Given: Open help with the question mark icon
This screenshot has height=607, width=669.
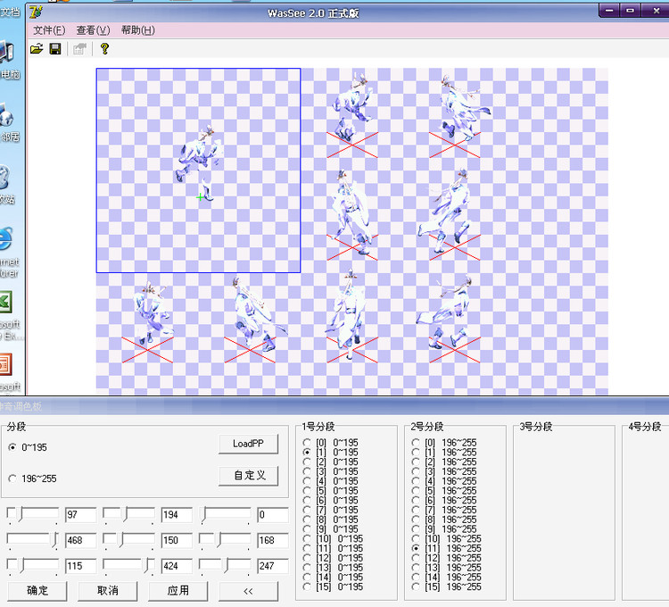Looking at the screenshot, I should 104,49.
